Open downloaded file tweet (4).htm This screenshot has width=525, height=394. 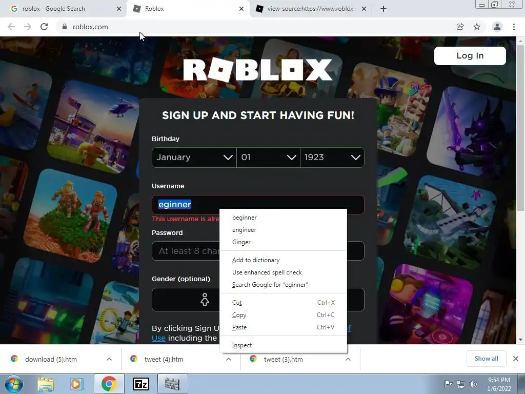(164, 359)
